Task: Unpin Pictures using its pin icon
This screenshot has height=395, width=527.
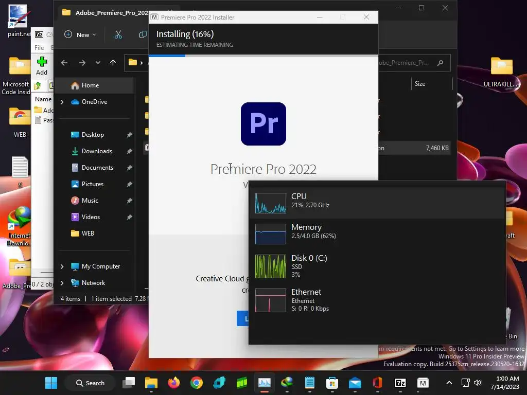Action: point(129,184)
